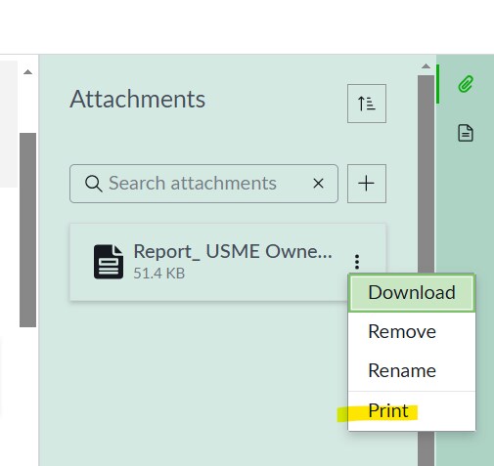This screenshot has height=466, width=494.
Task: Click the 51.4 KB file size text
Action: coord(159,274)
